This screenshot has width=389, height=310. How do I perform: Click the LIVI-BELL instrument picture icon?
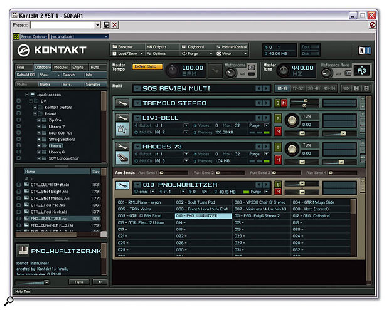(x=122, y=129)
